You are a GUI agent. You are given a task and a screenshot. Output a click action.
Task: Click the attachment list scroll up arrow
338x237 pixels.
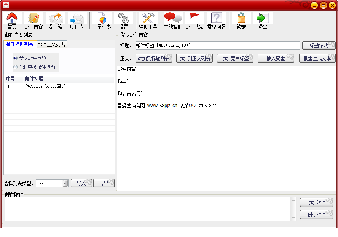293,200
